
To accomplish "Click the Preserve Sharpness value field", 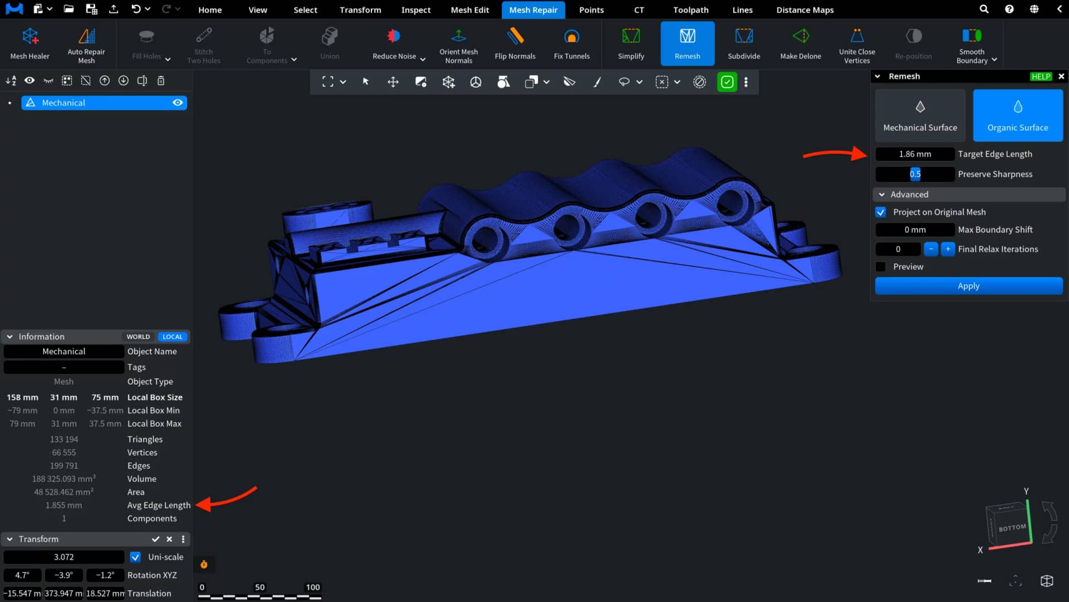I will [x=915, y=174].
